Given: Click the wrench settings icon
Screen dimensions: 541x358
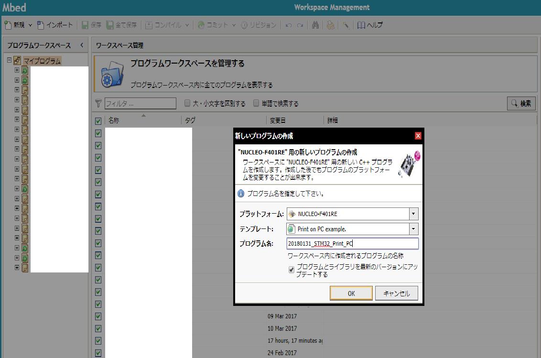Looking at the screenshot, I should click(346, 25).
